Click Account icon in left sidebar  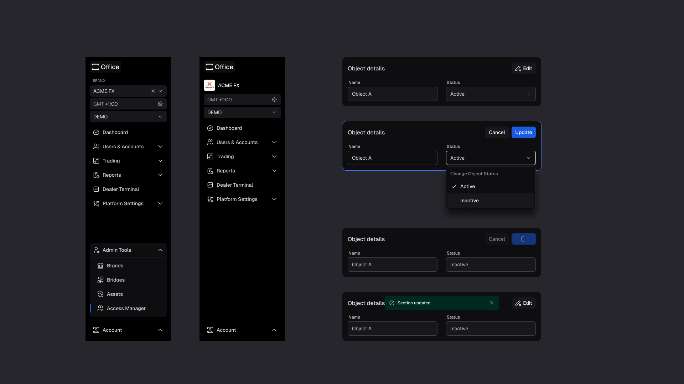tap(96, 330)
